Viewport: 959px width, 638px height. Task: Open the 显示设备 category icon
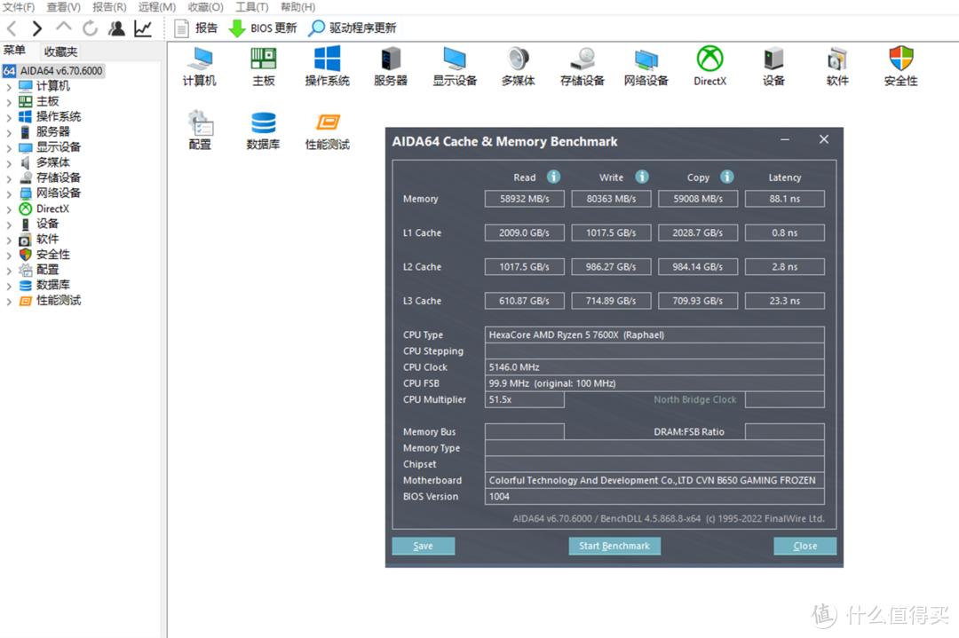(454, 65)
